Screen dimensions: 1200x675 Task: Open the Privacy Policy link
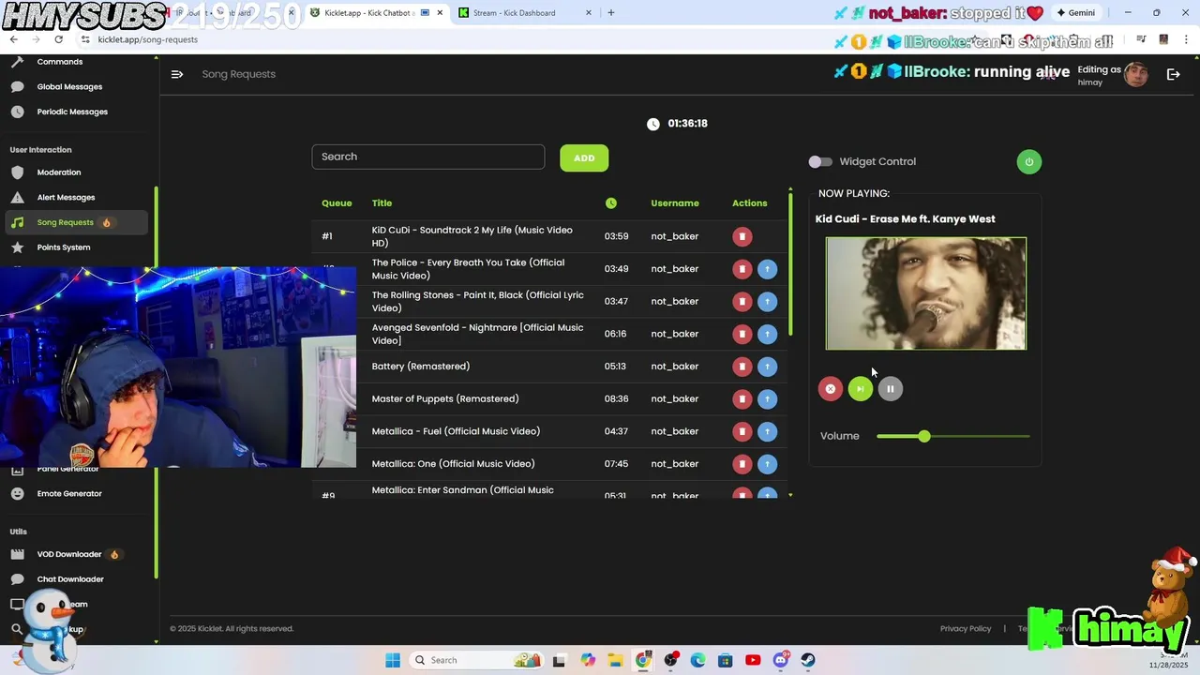point(966,629)
